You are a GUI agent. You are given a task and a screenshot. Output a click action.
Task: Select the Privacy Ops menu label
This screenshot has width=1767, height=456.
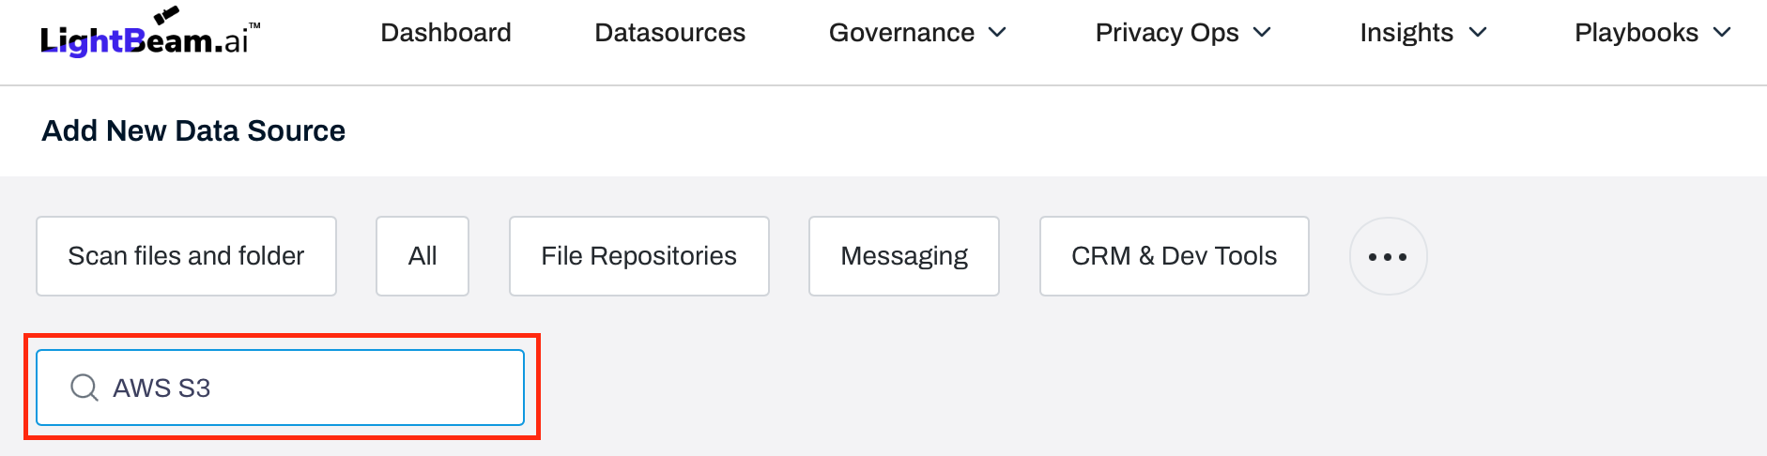coord(1167,33)
